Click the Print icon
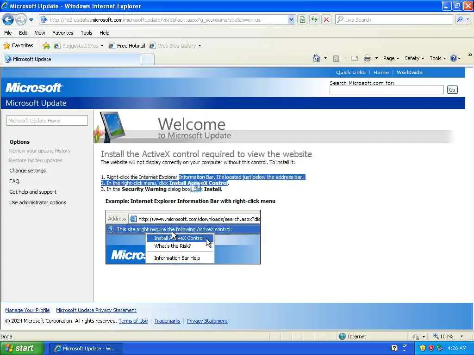 [367, 58]
